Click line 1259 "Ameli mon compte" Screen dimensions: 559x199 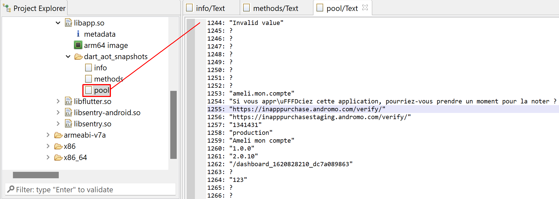pyautogui.click(x=262, y=140)
